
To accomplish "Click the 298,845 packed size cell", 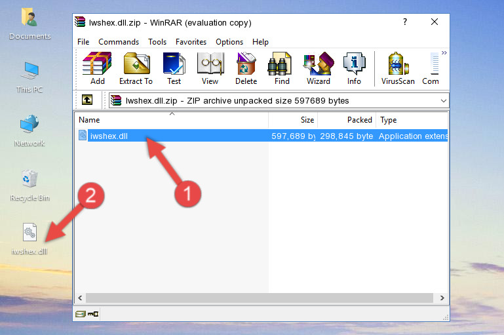I will point(347,136).
